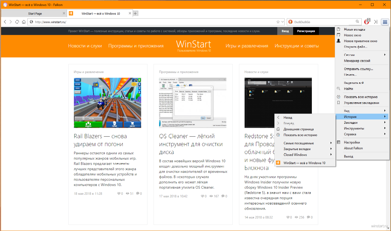Open Новое приватное окно
The height and width of the screenshot is (231, 391).
point(363,41)
